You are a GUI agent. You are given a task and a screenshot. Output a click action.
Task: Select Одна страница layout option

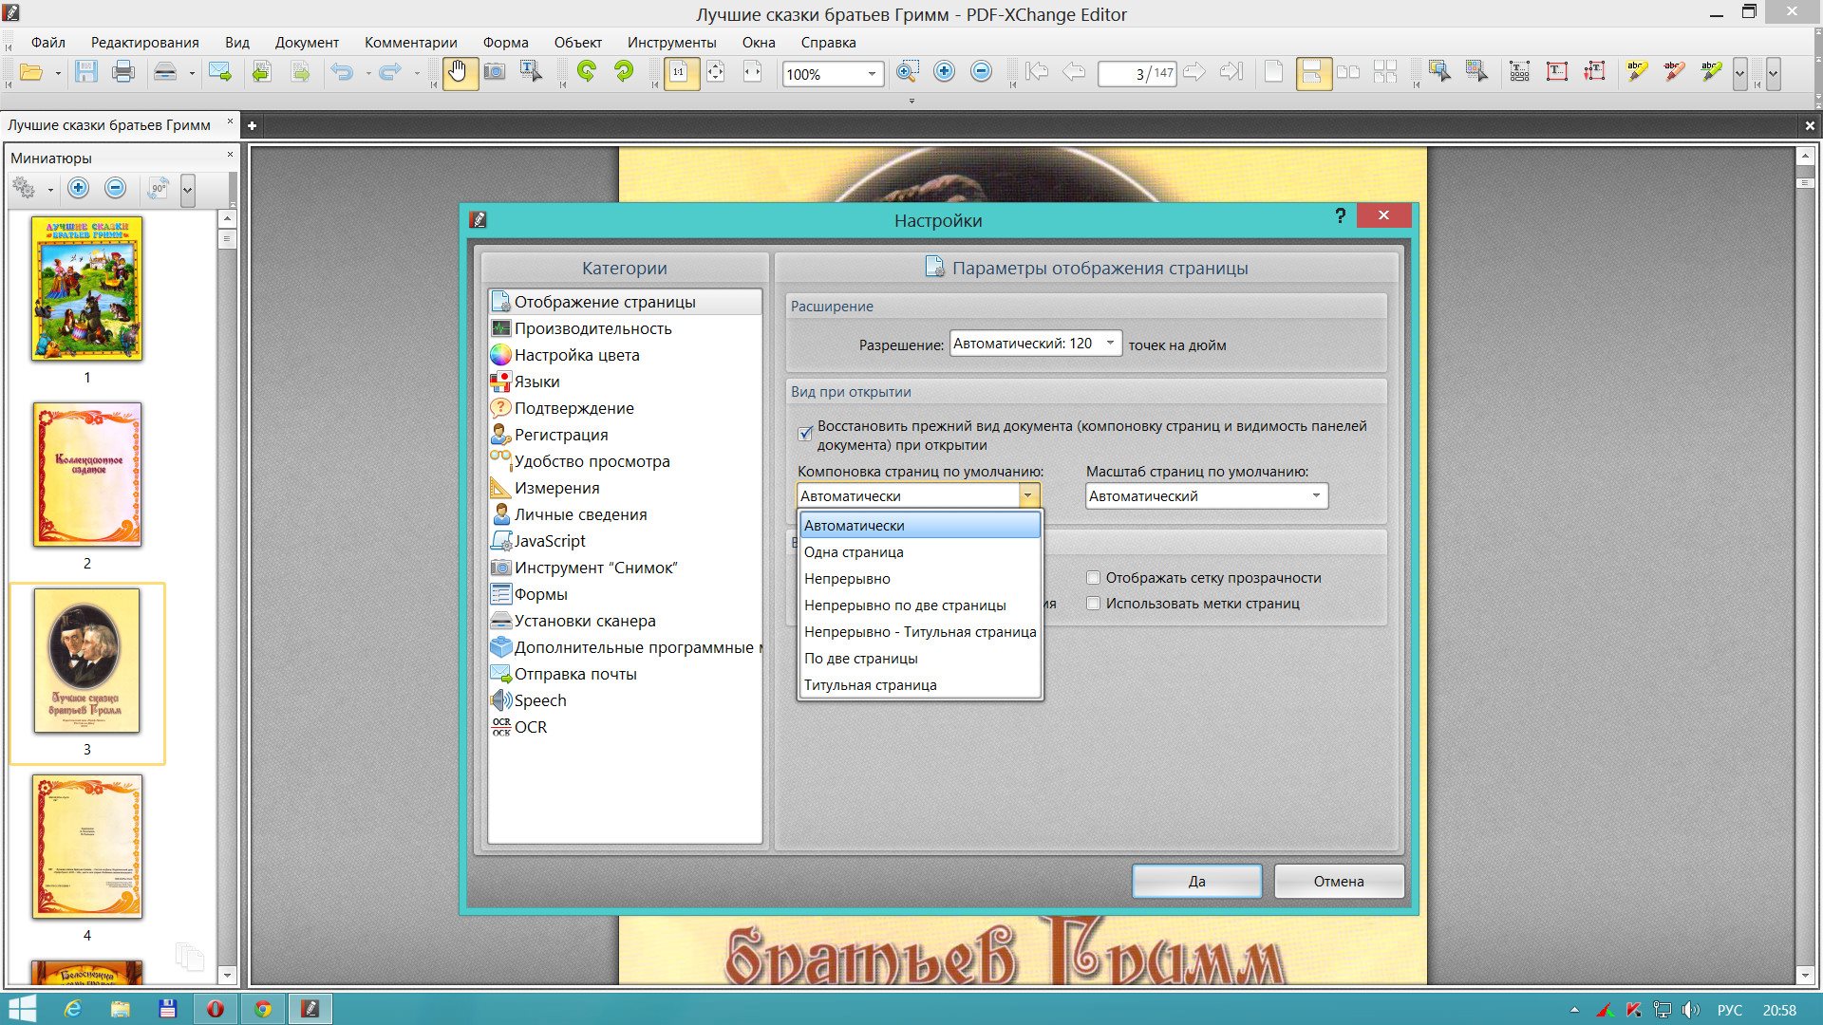920,551
